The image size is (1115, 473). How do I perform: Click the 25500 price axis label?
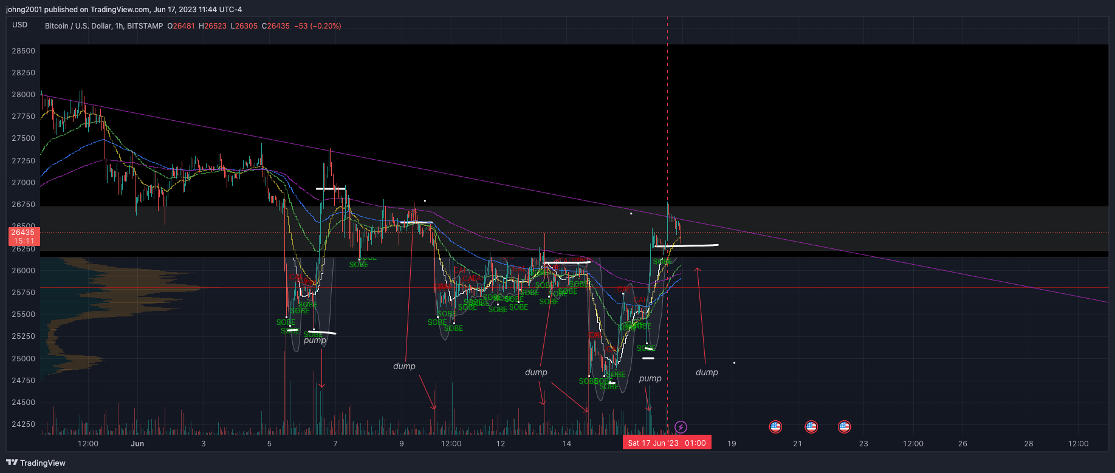tap(24, 315)
